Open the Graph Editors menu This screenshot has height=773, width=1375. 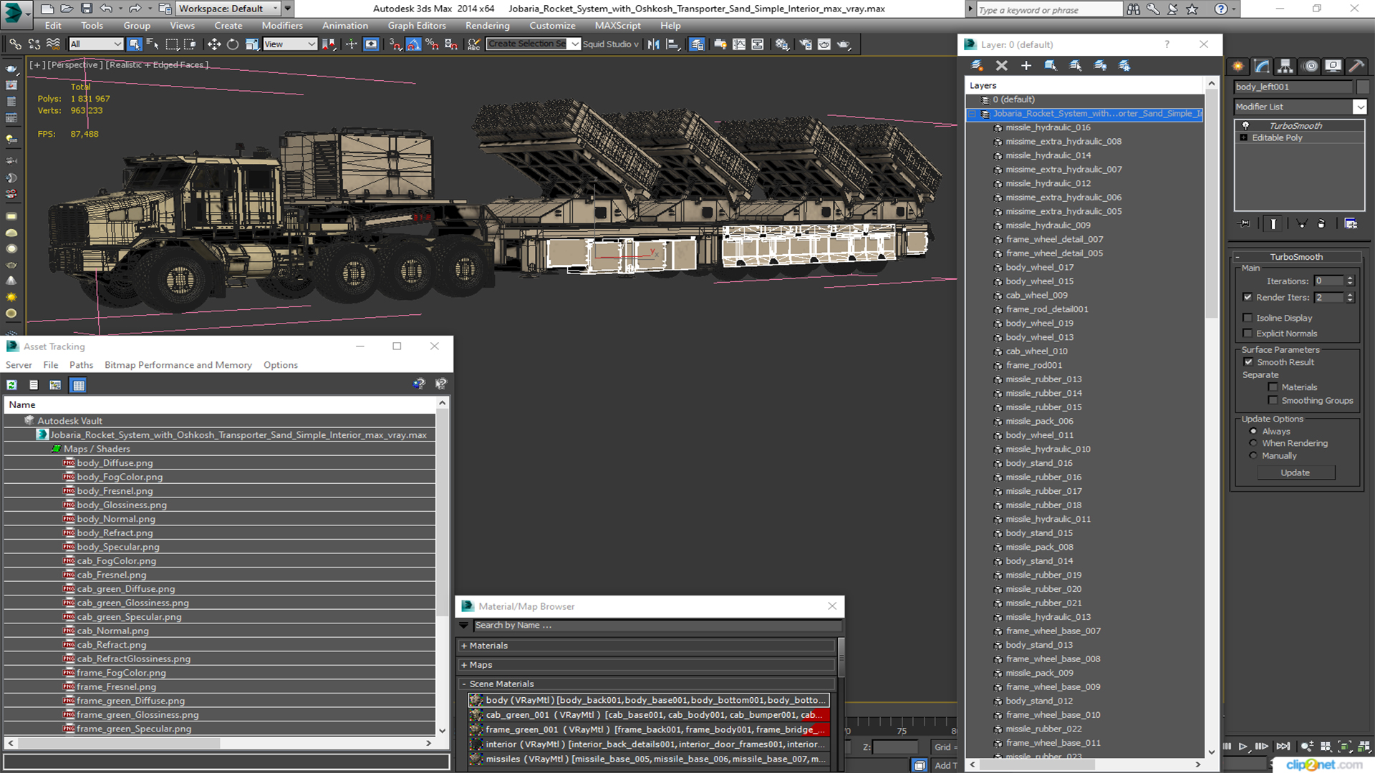pyautogui.click(x=417, y=26)
